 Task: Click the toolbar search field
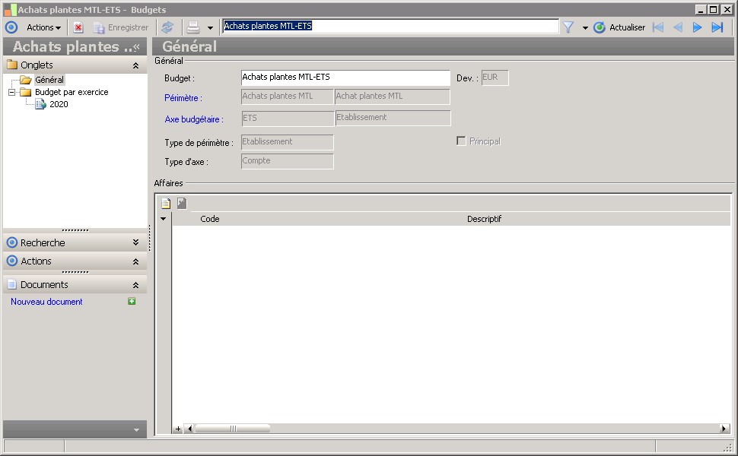pos(390,27)
